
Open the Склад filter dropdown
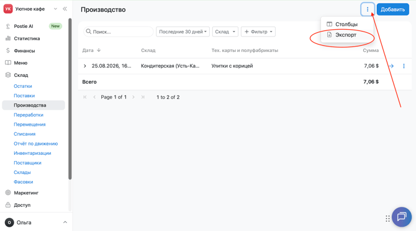[x=225, y=32]
